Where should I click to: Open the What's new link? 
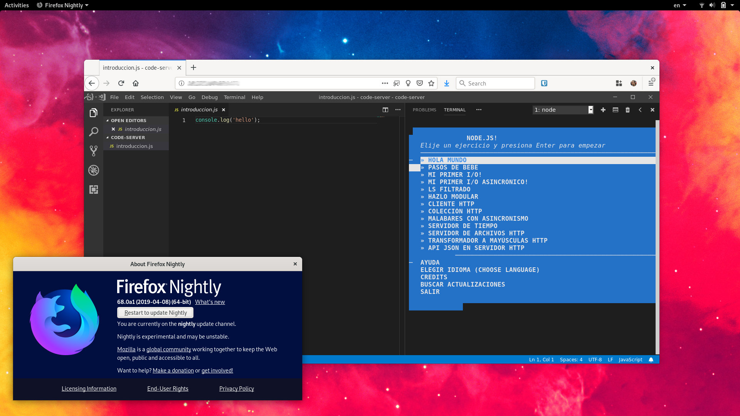click(x=210, y=302)
